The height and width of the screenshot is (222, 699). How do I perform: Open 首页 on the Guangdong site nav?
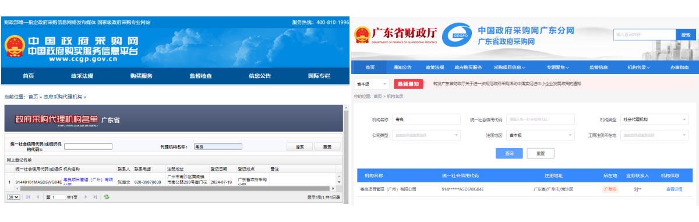(370, 68)
